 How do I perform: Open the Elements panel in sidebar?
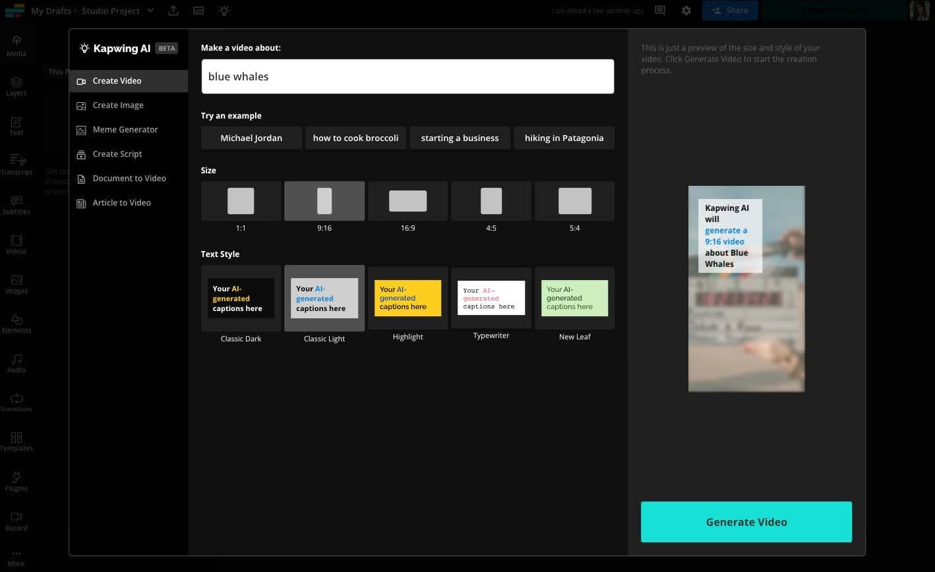click(16, 323)
